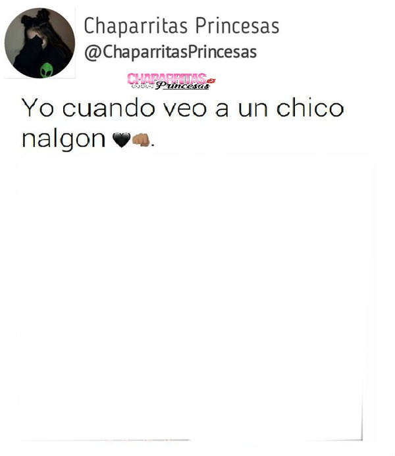Screen dimensions: 395x456
Task: Click the word "Yo" starting the post
Action: (x=38, y=108)
